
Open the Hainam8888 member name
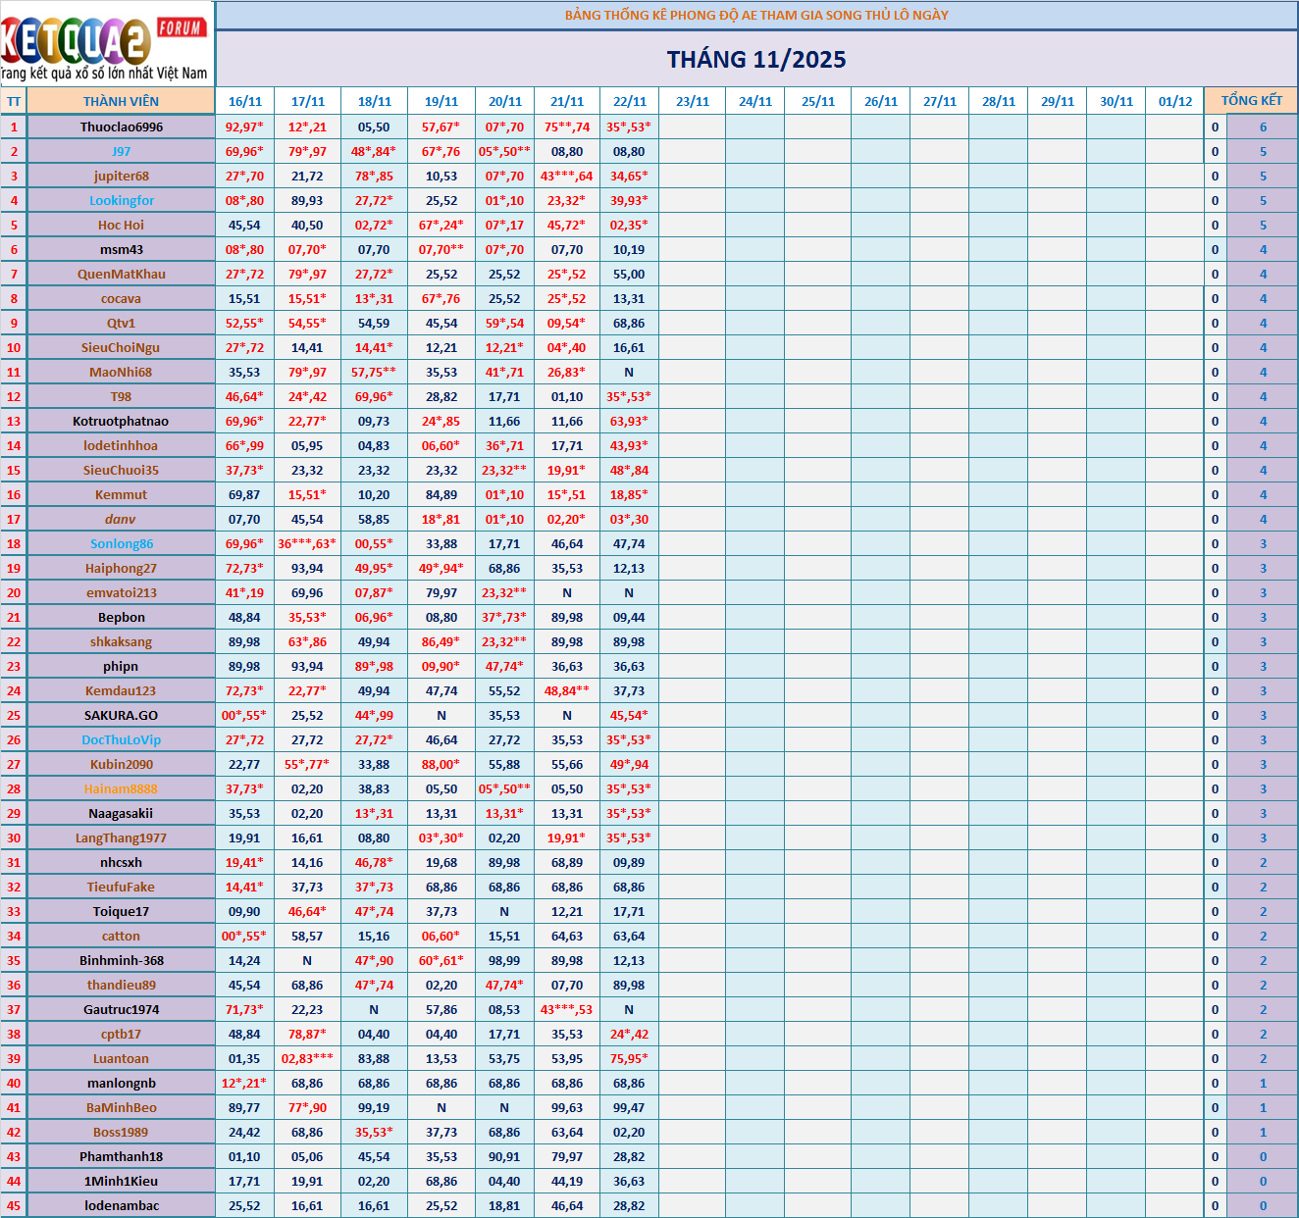122,788
